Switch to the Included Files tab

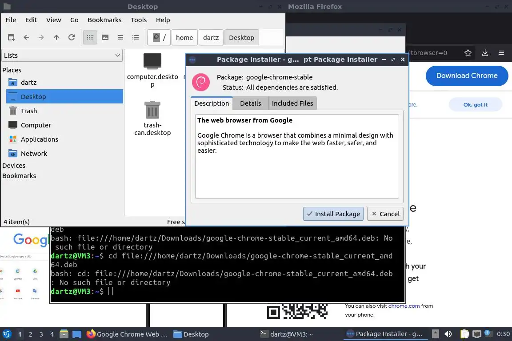292,103
